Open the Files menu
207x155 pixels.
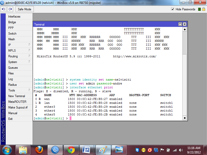click(19, 73)
